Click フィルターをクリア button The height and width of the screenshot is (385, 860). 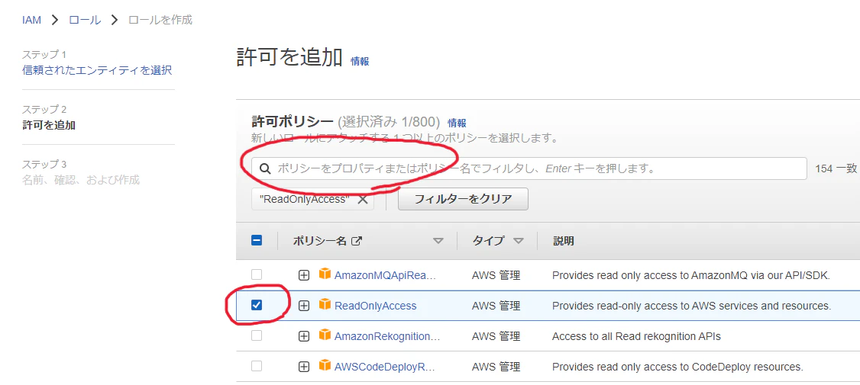point(463,199)
